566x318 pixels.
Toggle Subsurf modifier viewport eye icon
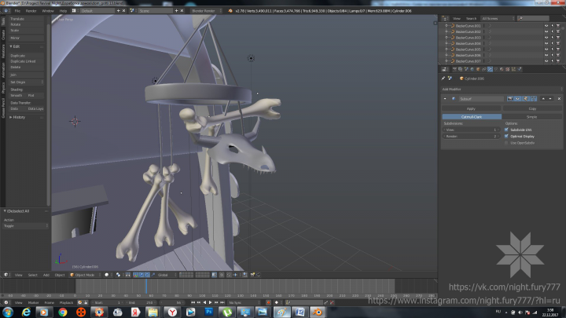(x=517, y=98)
